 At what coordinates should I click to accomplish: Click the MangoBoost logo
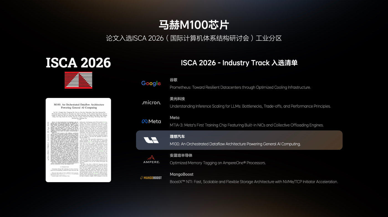click(x=151, y=178)
